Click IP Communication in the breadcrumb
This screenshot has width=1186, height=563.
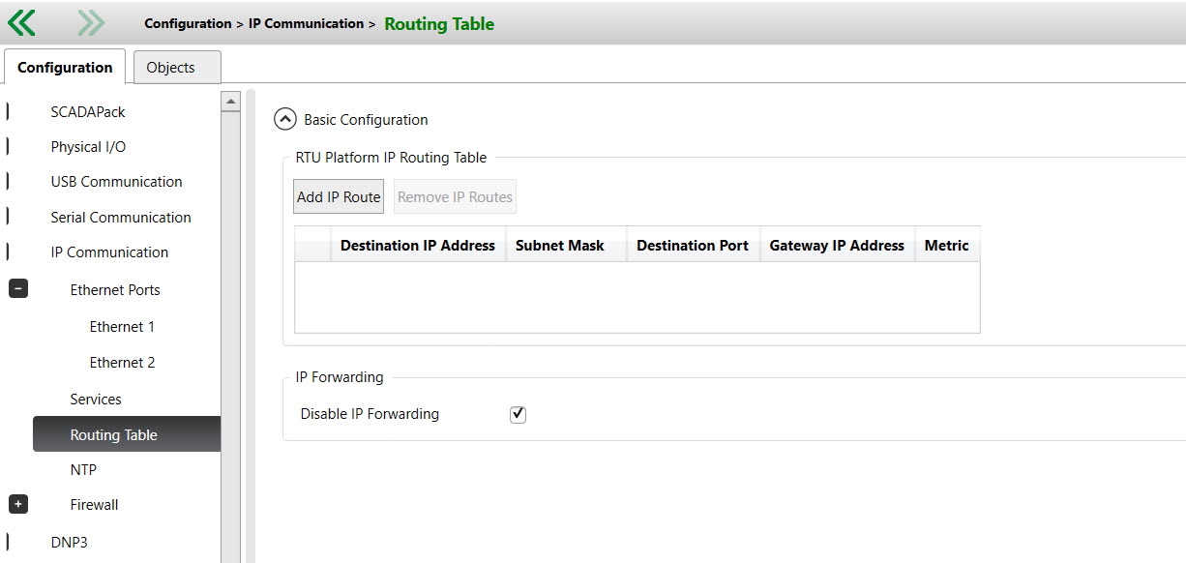306,23
